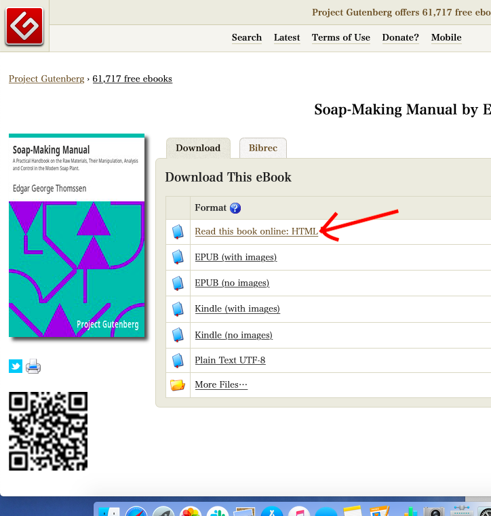Click the book icon next to Kindle (no images)
The image size is (491, 516).
click(178, 335)
